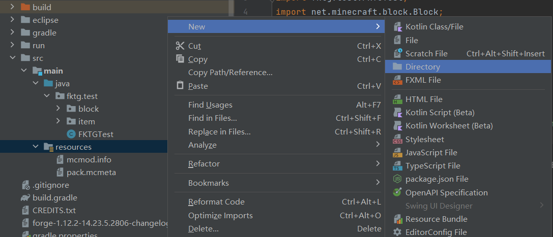Select the build.gradle file
This screenshot has width=553, height=237.
pyautogui.click(x=54, y=198)
